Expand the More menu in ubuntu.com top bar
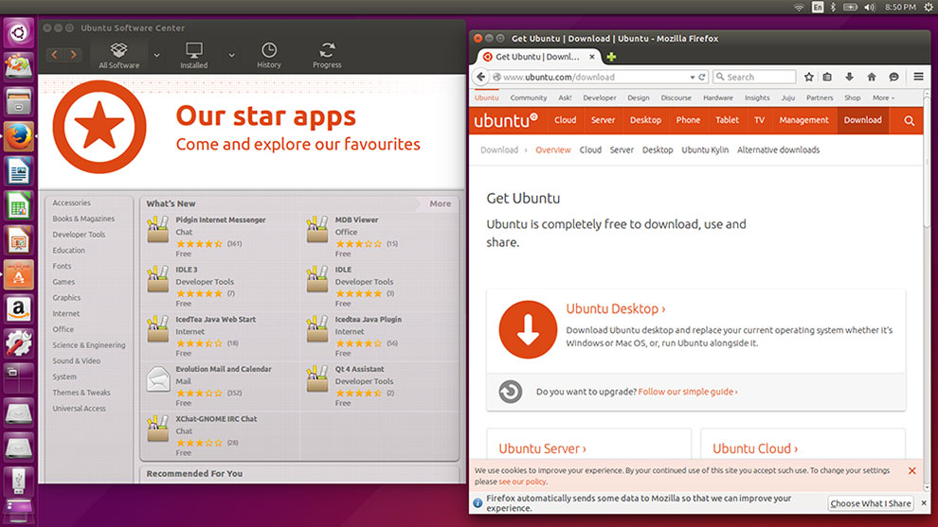 [883, 97]
